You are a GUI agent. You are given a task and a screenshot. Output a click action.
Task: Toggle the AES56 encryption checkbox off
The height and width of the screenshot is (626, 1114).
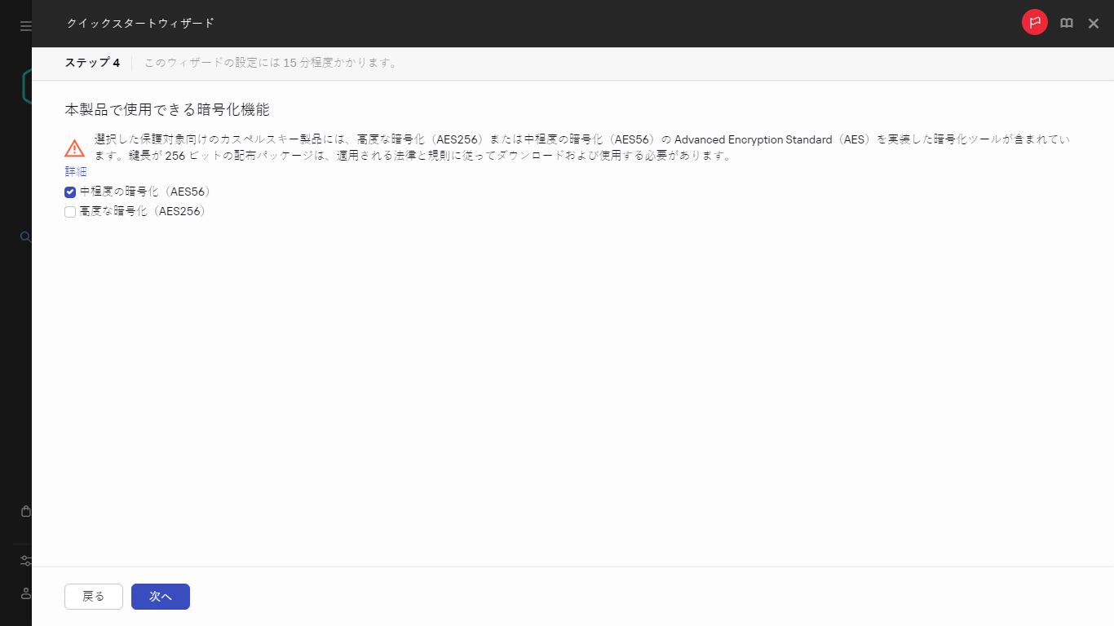click(x=70, y=192)
